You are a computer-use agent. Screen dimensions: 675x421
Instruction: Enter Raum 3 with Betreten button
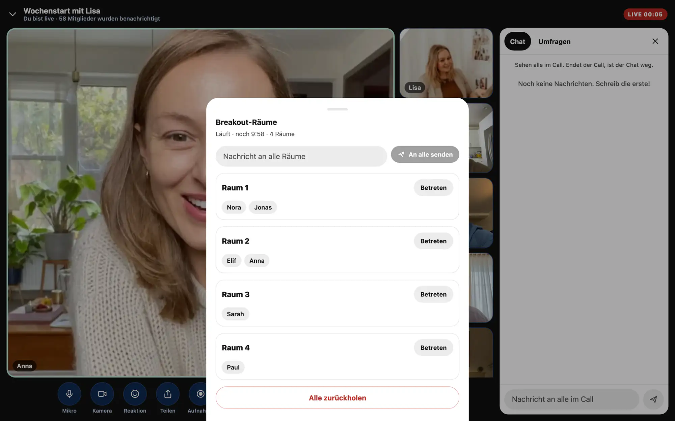point(433,294)
